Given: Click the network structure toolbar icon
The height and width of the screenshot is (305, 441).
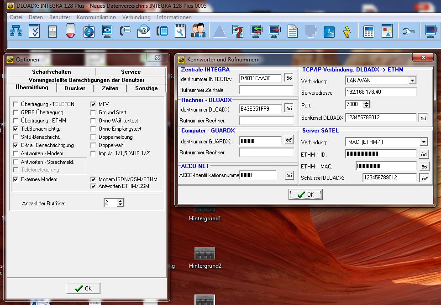Looking at the screenshot, I should 16,31.
